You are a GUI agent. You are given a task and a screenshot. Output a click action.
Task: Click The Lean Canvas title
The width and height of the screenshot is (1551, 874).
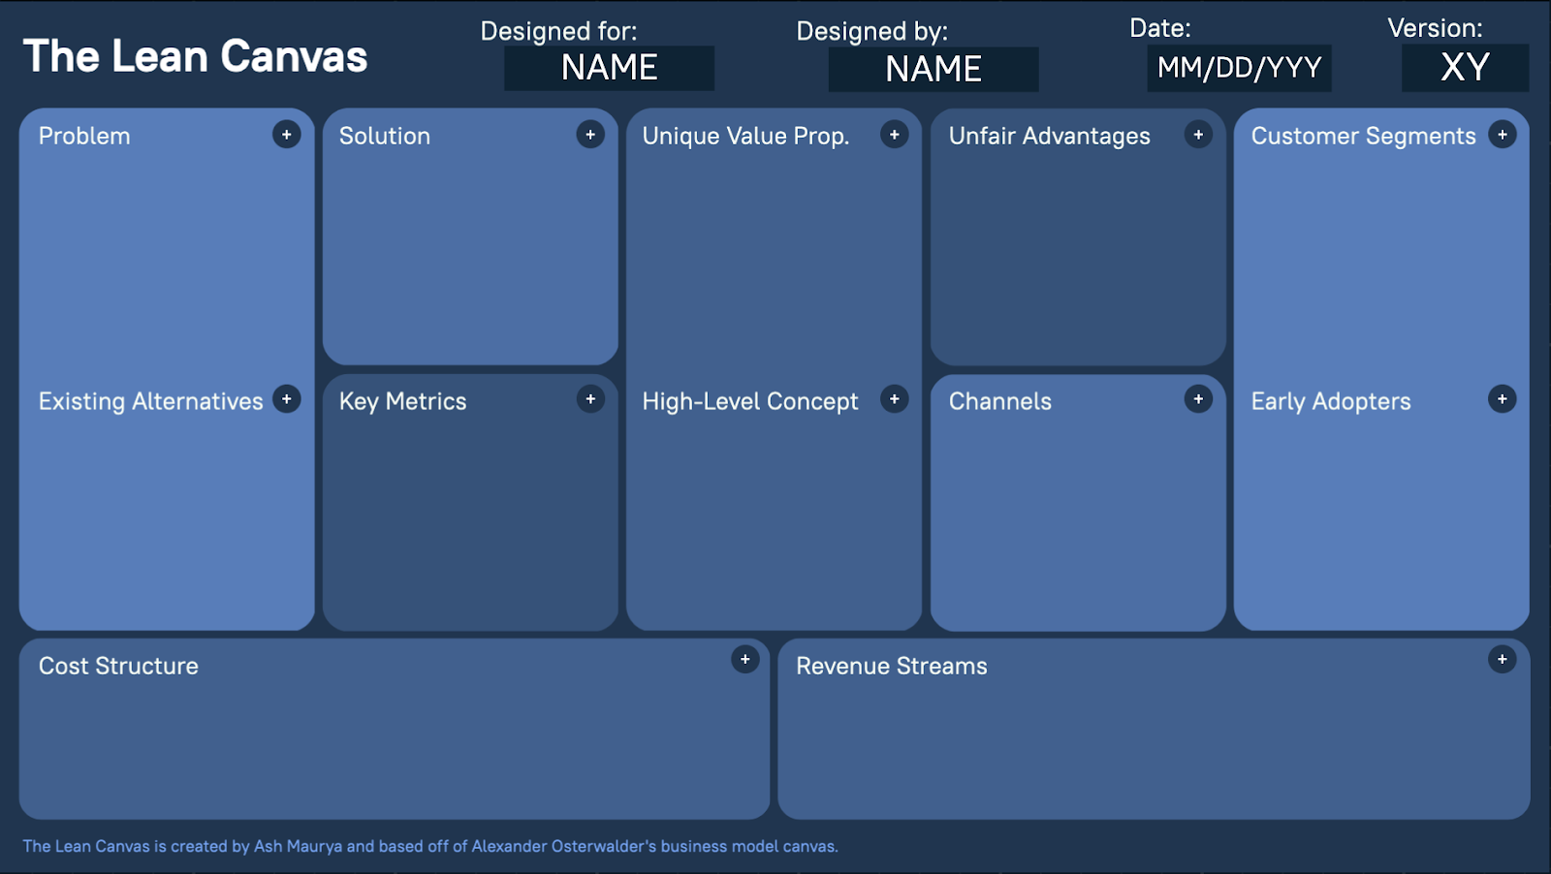[x=195, y=56]
